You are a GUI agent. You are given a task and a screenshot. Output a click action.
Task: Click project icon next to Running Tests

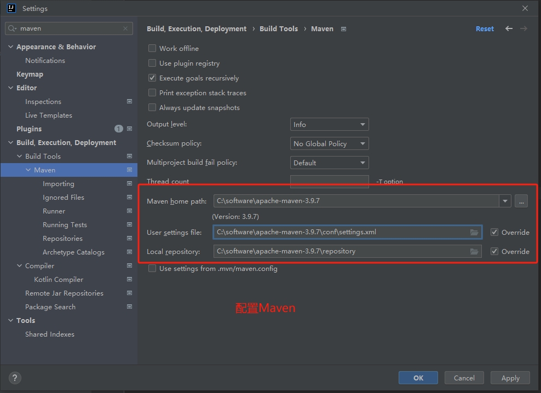[x=129, y=224]
